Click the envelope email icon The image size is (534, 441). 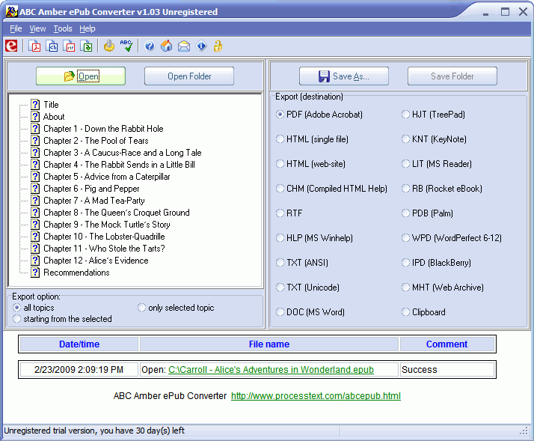point(184,46)
